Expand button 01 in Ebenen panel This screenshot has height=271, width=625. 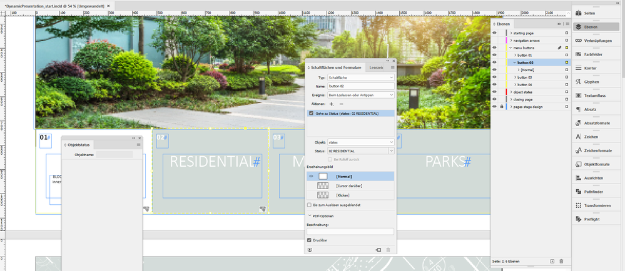(515, 56)
